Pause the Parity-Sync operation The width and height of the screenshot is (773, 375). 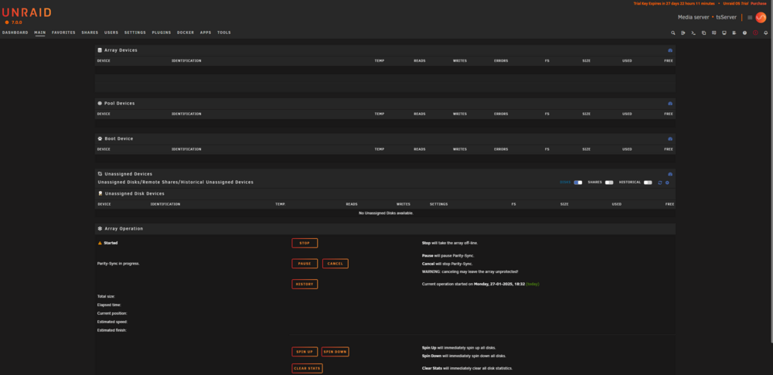[305, 264]
